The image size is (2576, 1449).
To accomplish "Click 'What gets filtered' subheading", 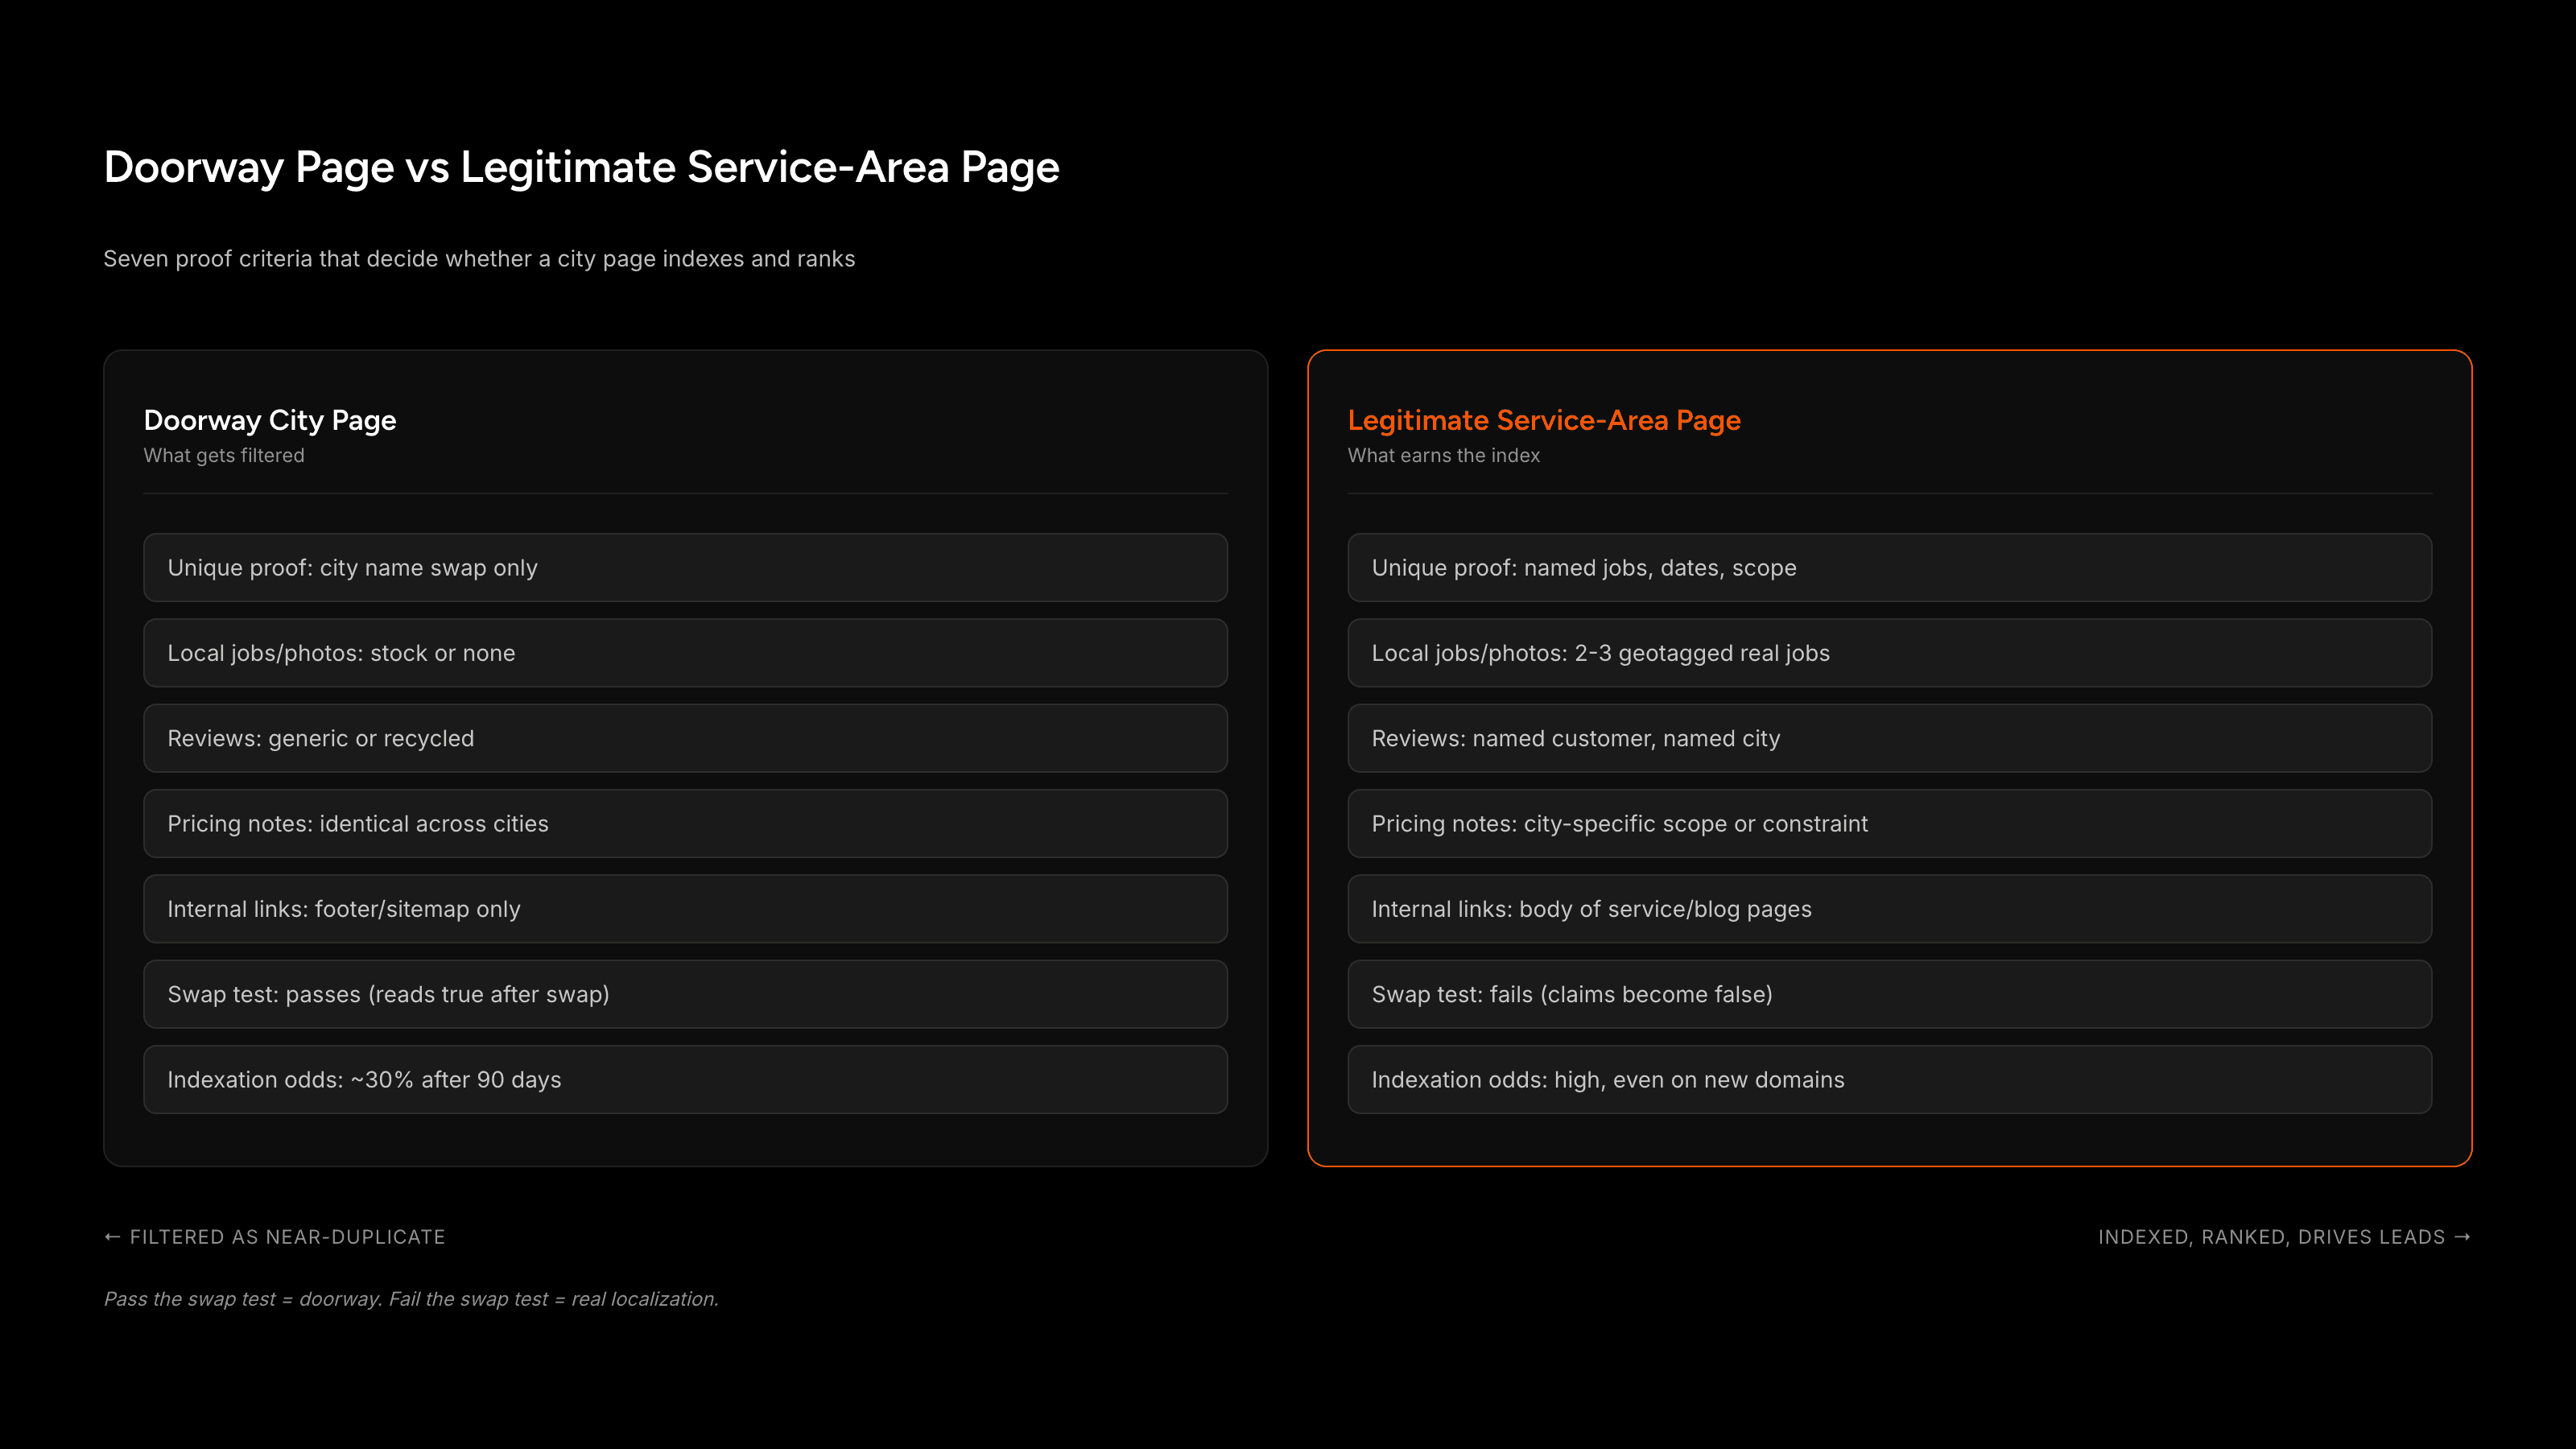I will [224, 455].
